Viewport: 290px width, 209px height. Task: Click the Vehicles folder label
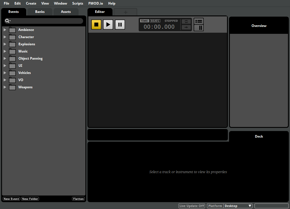coord(24,73)
